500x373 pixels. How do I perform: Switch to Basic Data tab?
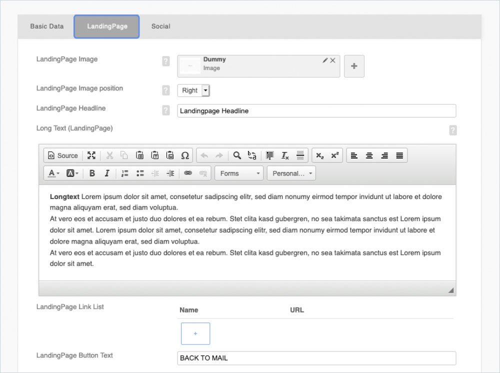click(x=47, y=26)
